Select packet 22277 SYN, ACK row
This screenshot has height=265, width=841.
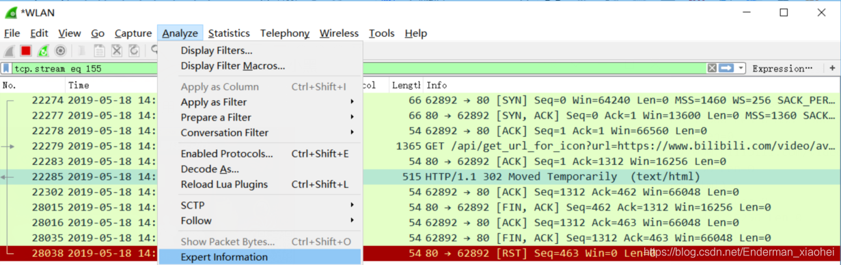(420, 115)
